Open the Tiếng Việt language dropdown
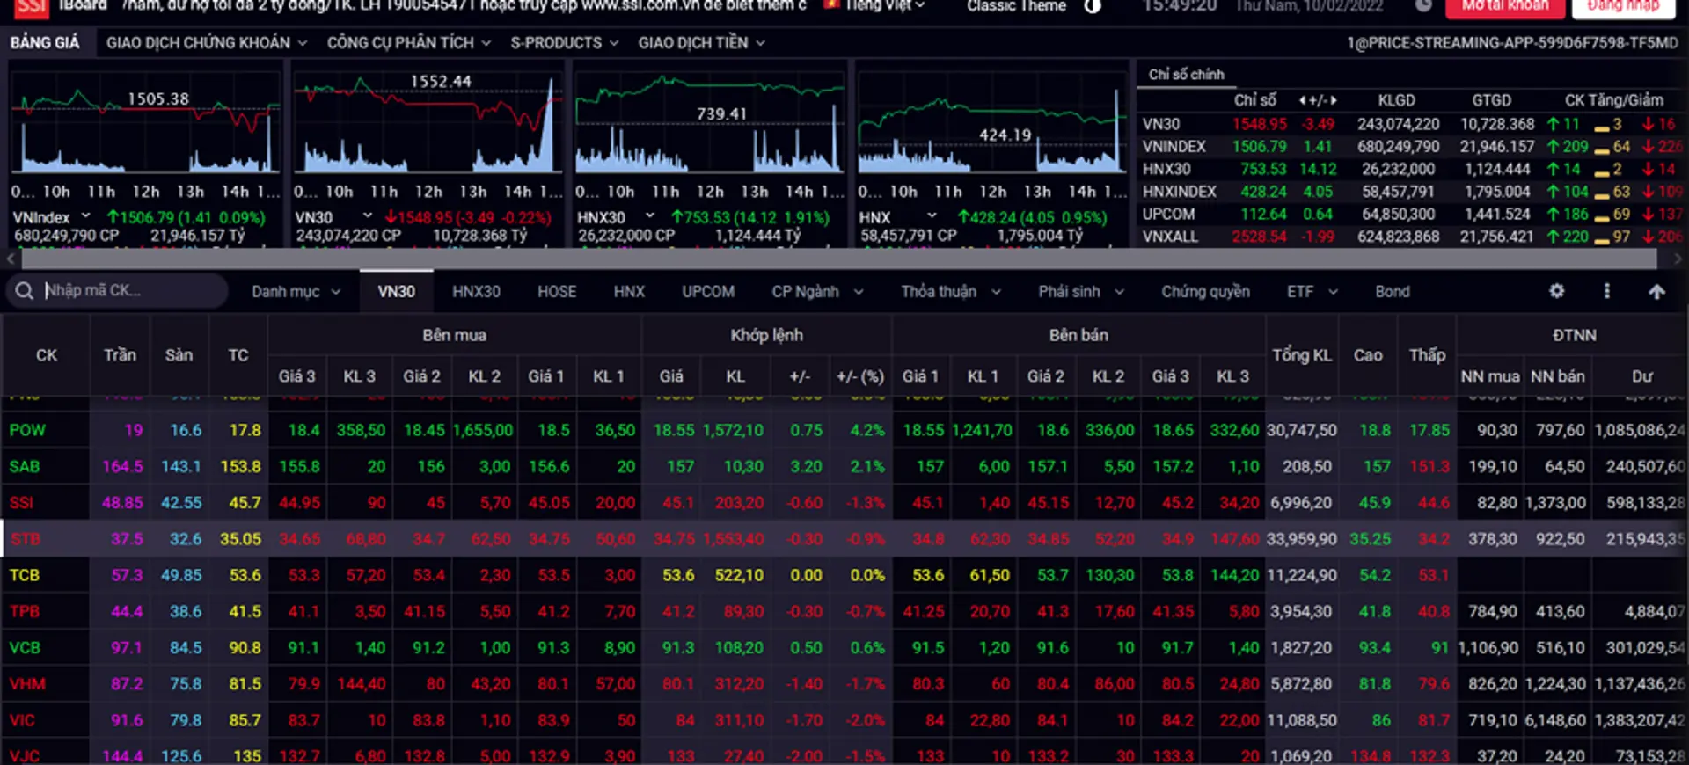 click(886, 5)
